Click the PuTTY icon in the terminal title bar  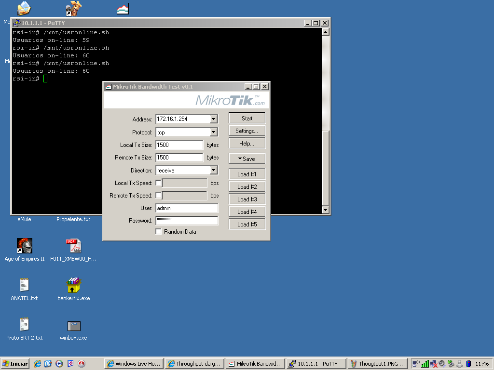click(x=16, y=23)
